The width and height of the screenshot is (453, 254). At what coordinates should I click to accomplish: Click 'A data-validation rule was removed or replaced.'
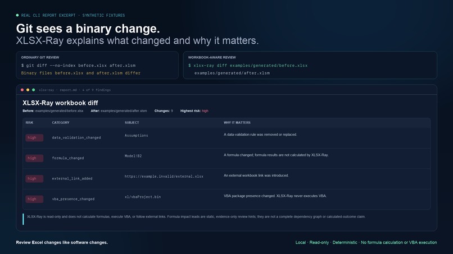260,135
